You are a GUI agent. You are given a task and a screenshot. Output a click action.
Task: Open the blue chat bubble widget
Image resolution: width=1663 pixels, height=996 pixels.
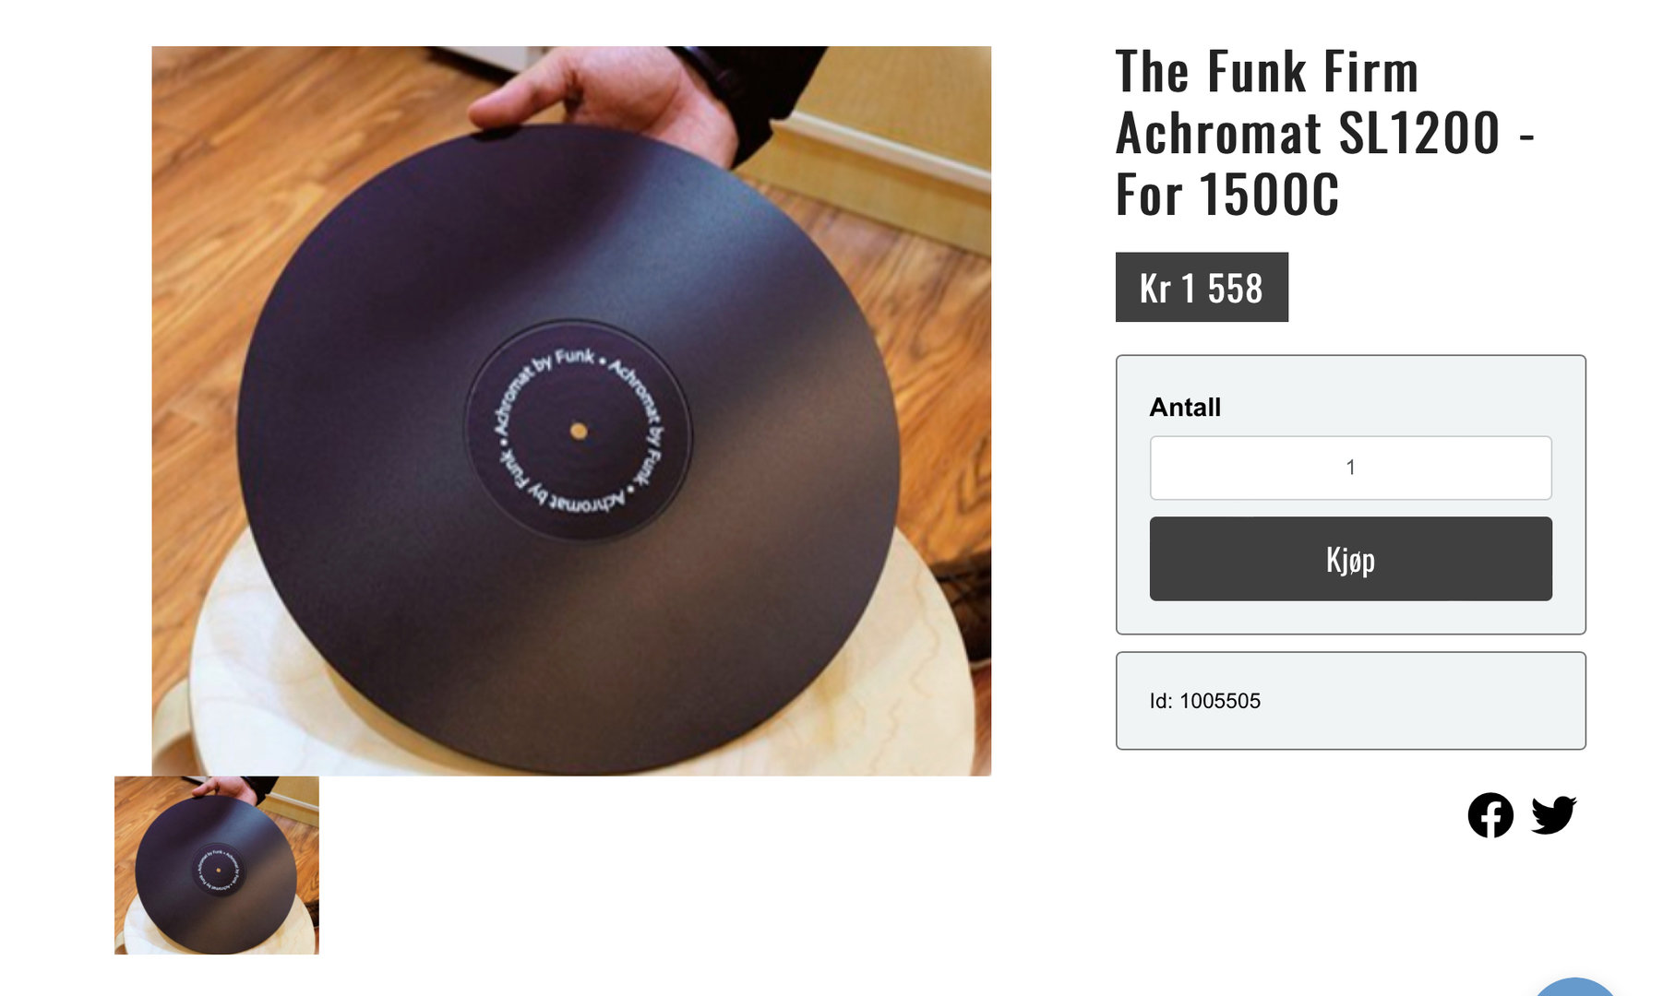coord(1575,987)
